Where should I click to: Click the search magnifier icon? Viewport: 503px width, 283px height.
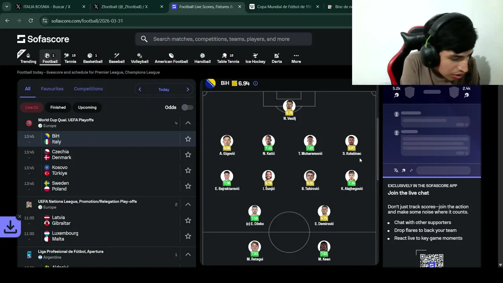[144, 39]
